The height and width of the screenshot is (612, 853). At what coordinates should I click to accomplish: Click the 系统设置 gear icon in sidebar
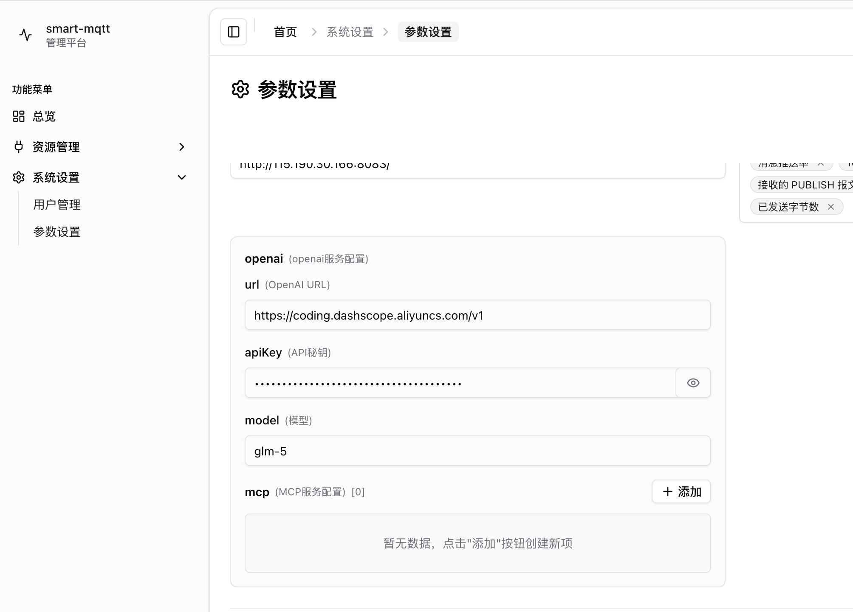pos(19,177)
